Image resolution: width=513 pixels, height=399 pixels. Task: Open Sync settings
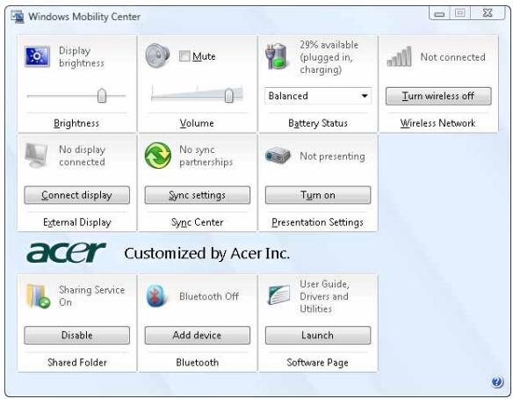click(x=198, y=195)
